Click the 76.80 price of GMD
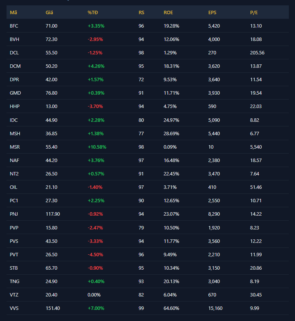Viewport: 295px width, 321px height. tap(51, 93)
